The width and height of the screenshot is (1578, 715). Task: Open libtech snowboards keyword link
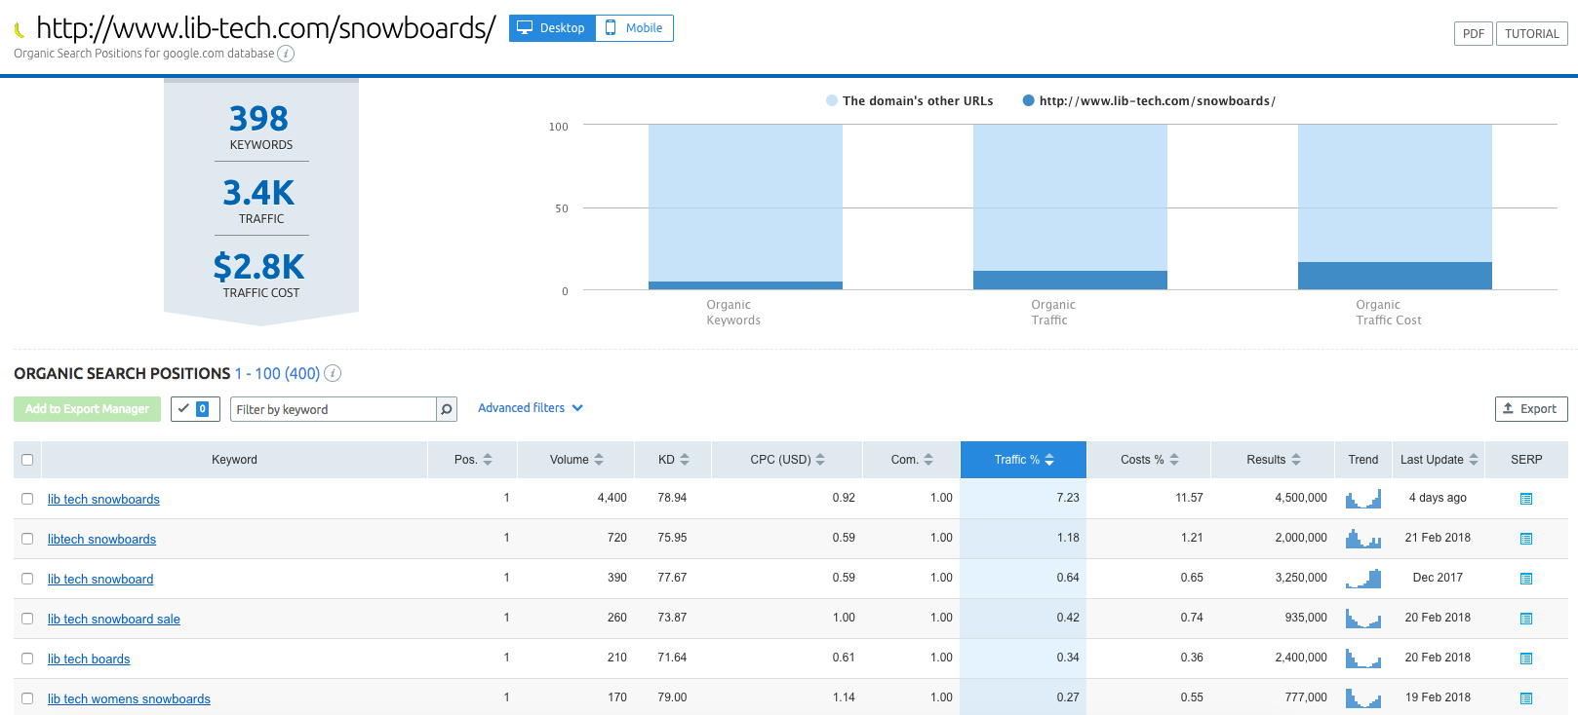tap(101, 539)
